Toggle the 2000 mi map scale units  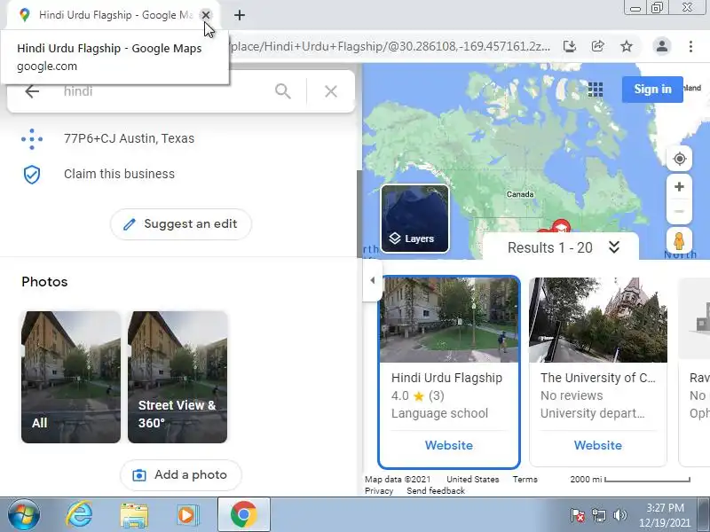pos(630,479)
